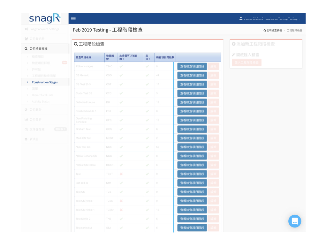View stages for Graham Test row
This screenshot has width=327, height=245.
click(x=192, y=129)
